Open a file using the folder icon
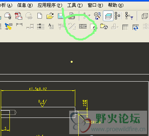Screen dimensions: 149x136 (x=50, y=16)
